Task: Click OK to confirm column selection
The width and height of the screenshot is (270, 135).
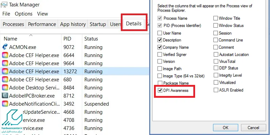Action: click(x=225, y=128)
